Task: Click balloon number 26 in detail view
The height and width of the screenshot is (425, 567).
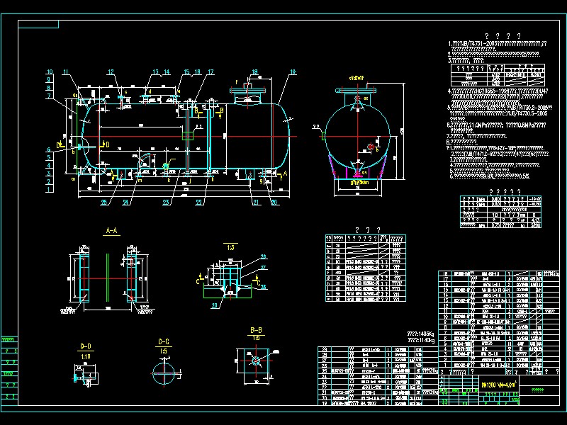Action: tap(263, 256)
